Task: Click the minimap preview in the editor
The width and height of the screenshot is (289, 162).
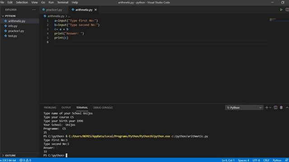Action: pos(273,19)
